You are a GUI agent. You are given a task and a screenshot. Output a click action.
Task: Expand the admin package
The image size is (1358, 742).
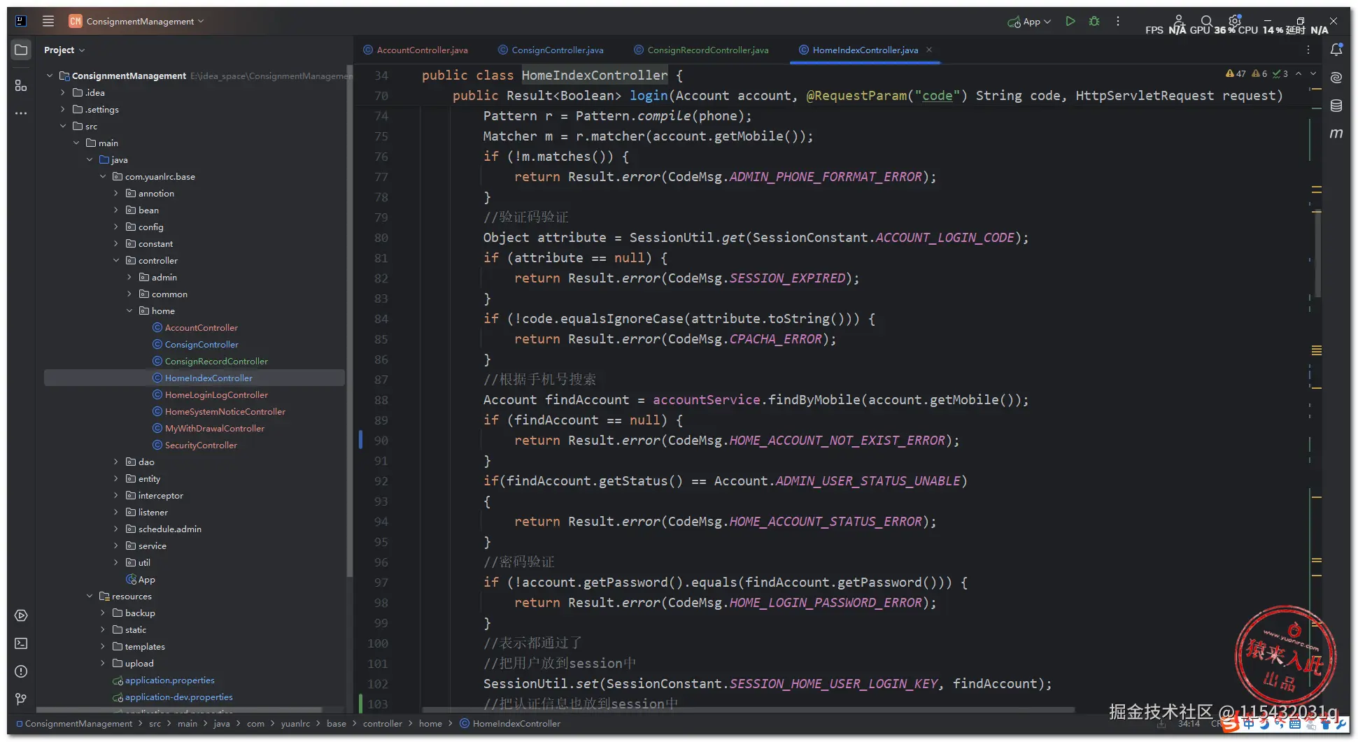coord(129,277)
